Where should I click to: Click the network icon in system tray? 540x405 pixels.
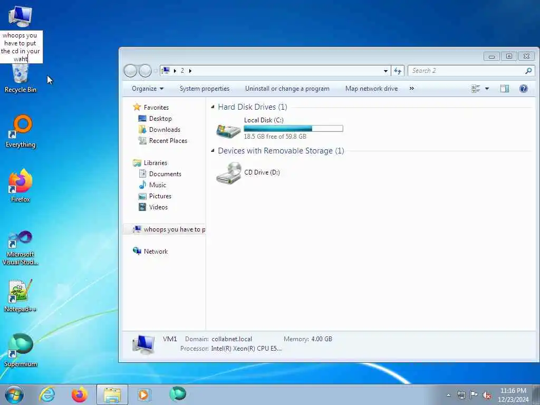(461, 395)
